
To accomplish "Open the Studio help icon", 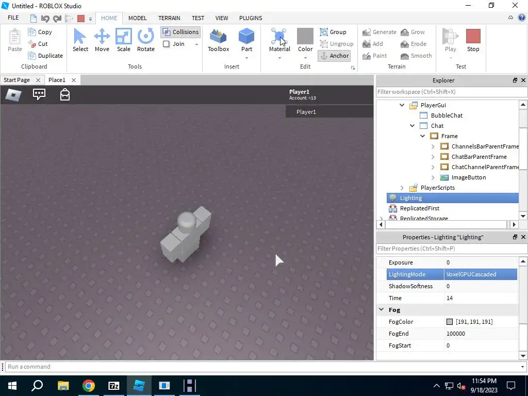I will point(522,18).
